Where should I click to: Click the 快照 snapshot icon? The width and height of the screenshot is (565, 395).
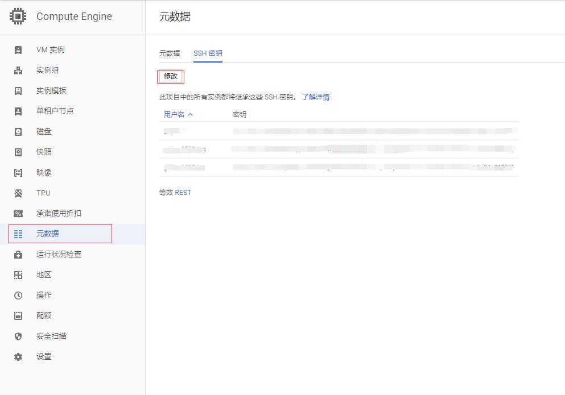pyautogui.click(x=18, y=152)
